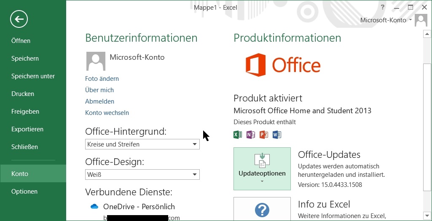Click the Konto wechseln link

point(107,113)
